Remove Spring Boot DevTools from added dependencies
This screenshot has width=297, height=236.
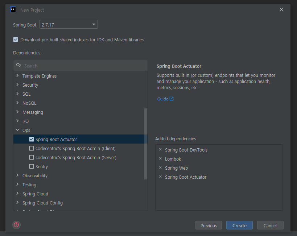[160, 149]
